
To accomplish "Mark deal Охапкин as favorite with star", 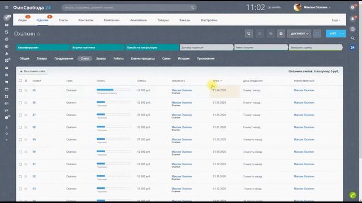I will point(38,34).
